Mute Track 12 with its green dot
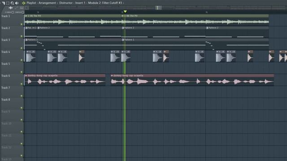Viewport: 287px width, 161px height. pos(22,156)
